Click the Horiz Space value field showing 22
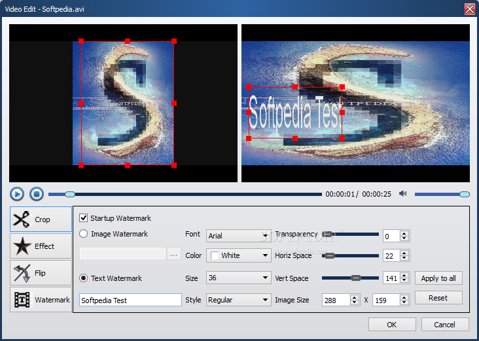The height and width of the screenshot is (341, 479). coord(391,256)
